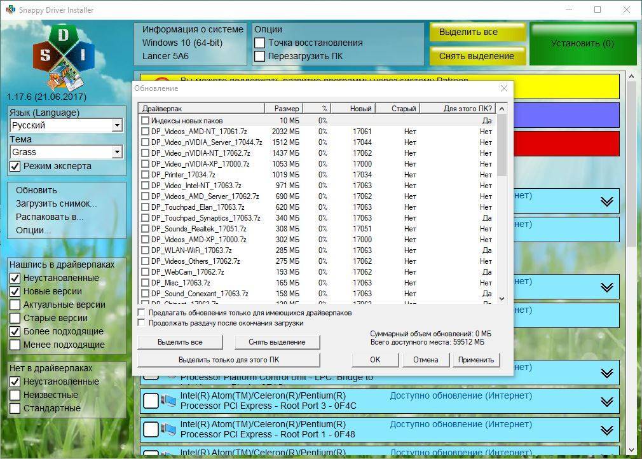
Task: Toggle Стандартные filter checkbox
Action: coord(15,408)
